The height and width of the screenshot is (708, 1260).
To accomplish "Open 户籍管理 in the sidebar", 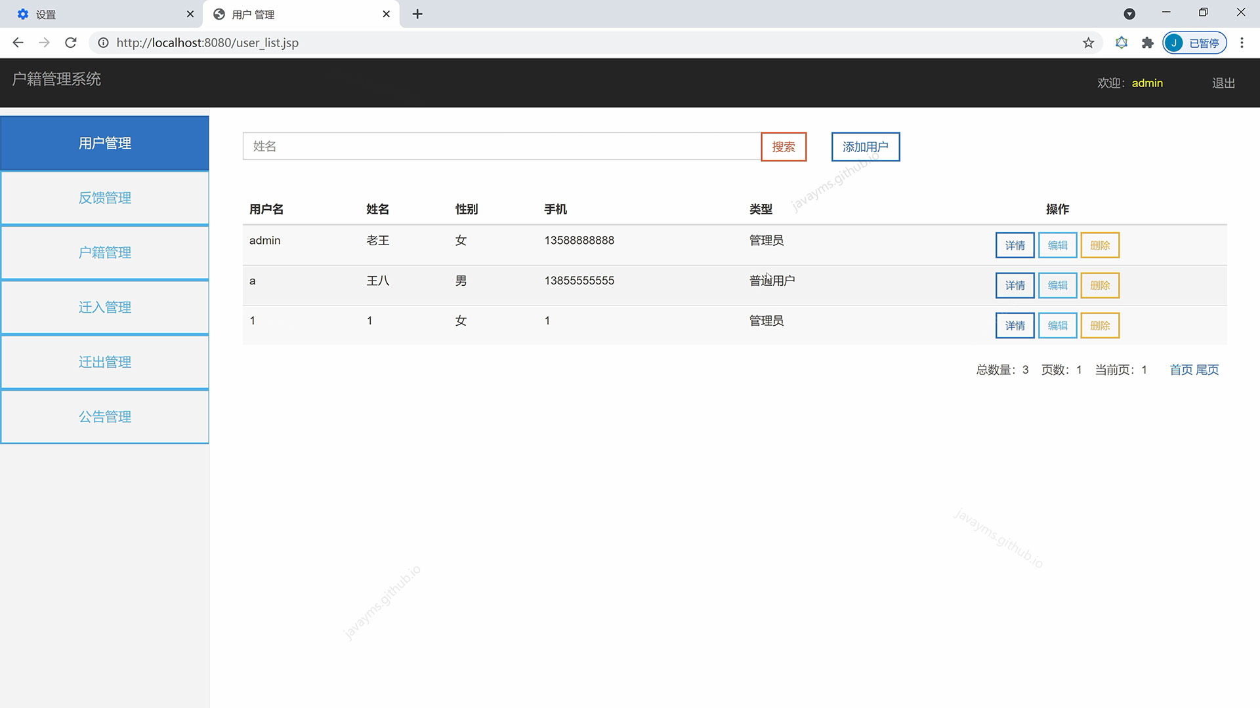I will tap(105, 252).
